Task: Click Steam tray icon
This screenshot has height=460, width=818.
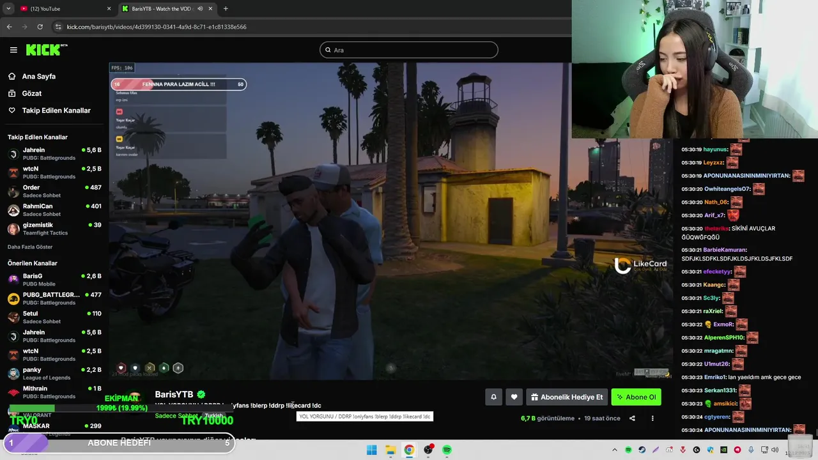Action: (x=642, y=450)
